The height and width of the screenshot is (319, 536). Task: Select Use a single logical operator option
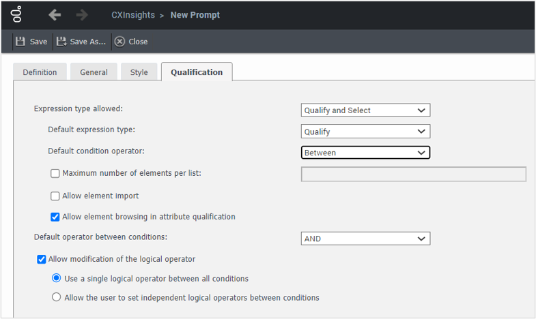click(57, 279)
